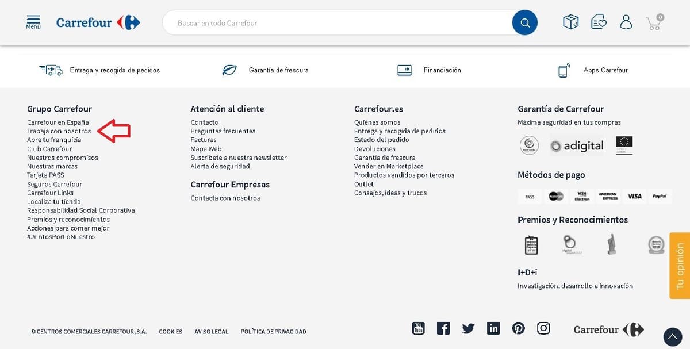The height and width of the screenshot is (349, 690).
Task: Open 'POLÍTICA DE PRIVACIDAD' footer link
Action: 274,332
